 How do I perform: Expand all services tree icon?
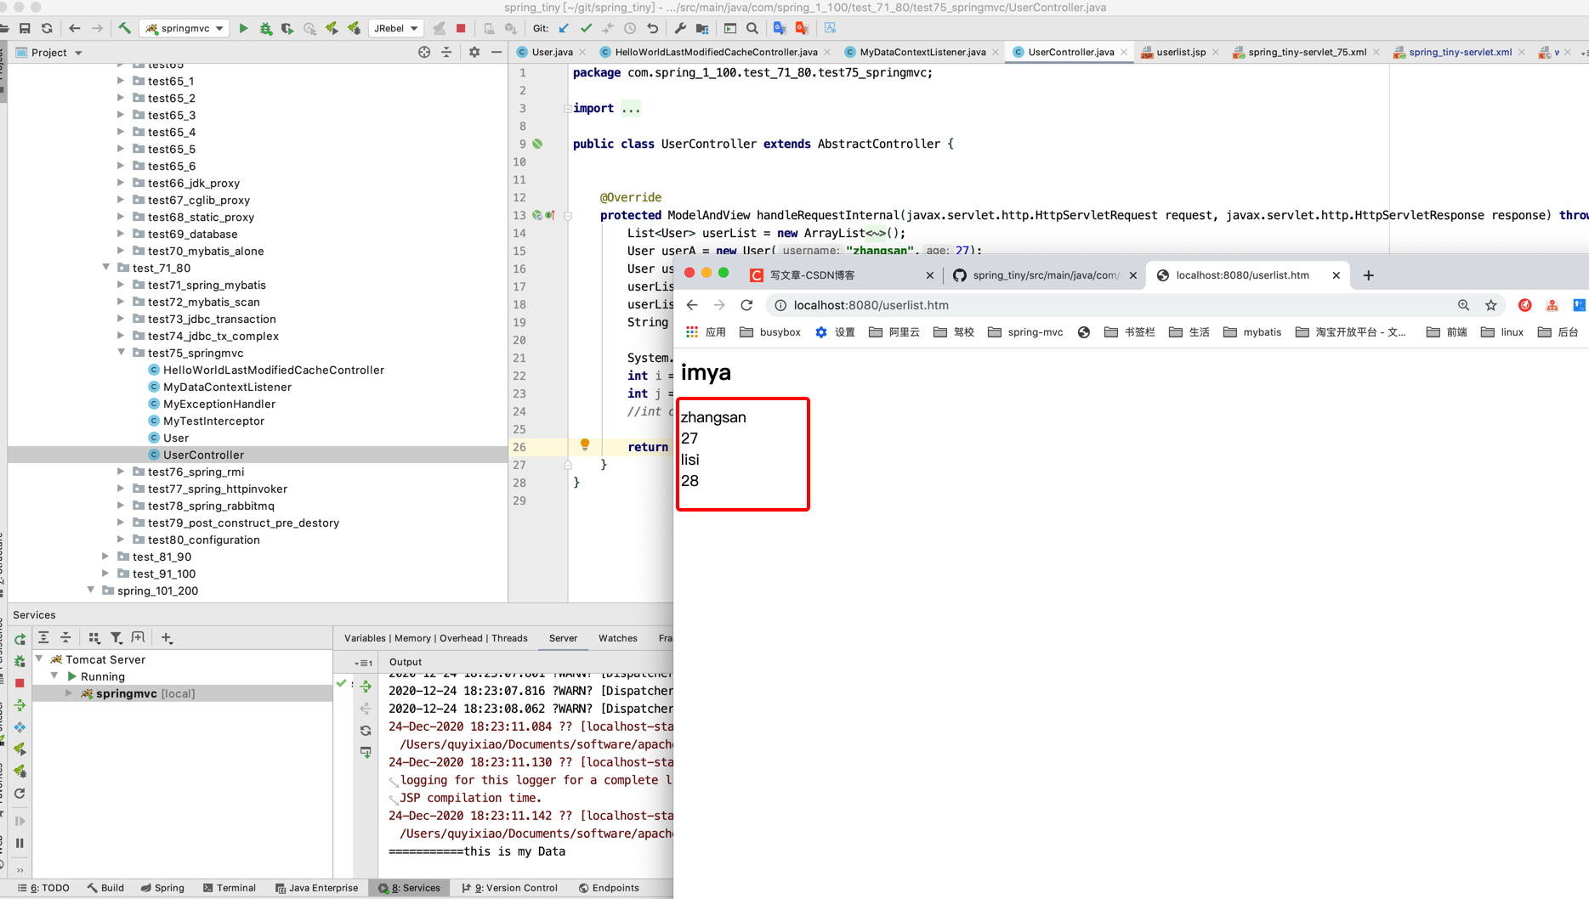[x=43, y=637]
